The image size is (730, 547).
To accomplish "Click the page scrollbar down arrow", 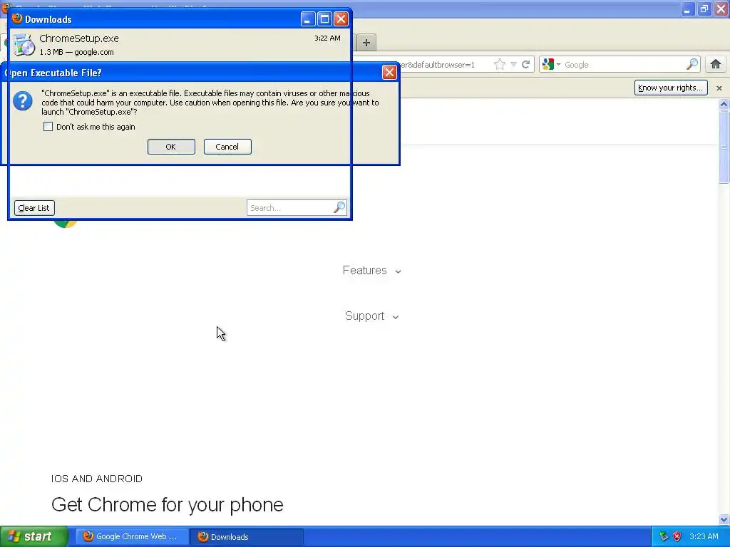I will pos(724,519).
